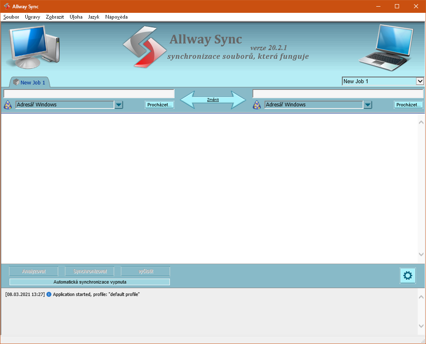
Task: Focus the left folder path field
Action: tap(89, 94)
